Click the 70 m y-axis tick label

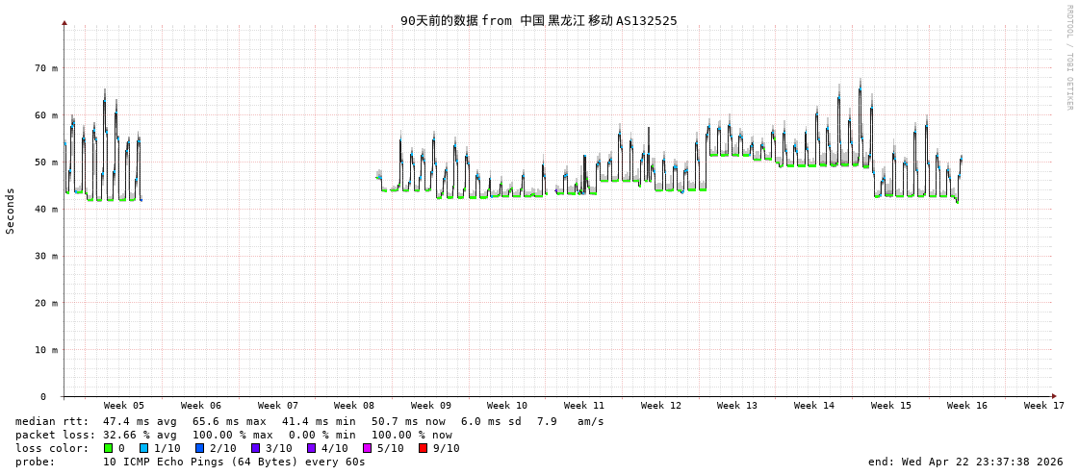(46, 68)
